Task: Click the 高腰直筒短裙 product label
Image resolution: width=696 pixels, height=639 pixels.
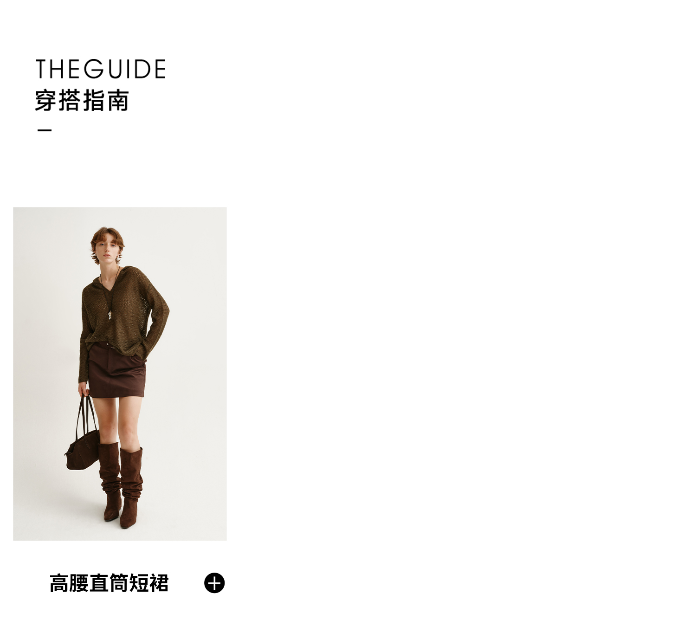Action: [109, 583]
